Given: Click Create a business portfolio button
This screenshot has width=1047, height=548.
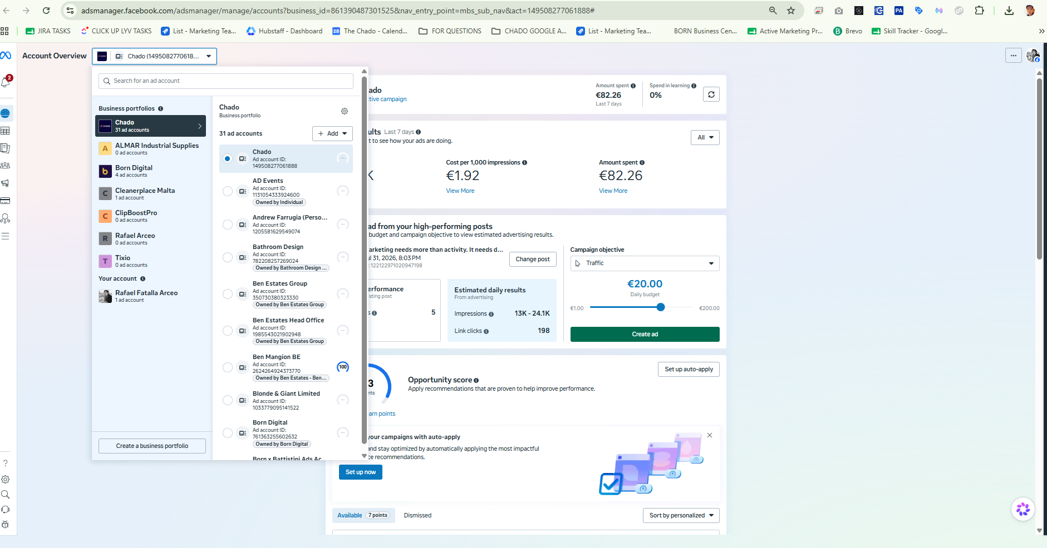Looking at the screenshot, I should [152, 446].
